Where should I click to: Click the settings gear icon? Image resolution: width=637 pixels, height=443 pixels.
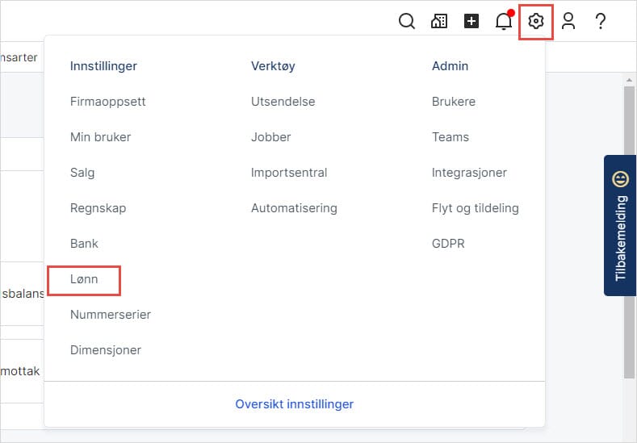point(536,22)
